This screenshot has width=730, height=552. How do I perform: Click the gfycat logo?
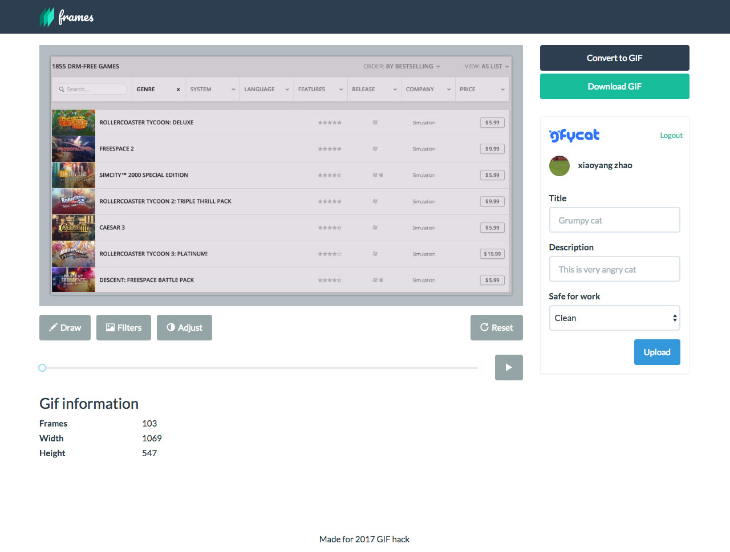[574, 135]
